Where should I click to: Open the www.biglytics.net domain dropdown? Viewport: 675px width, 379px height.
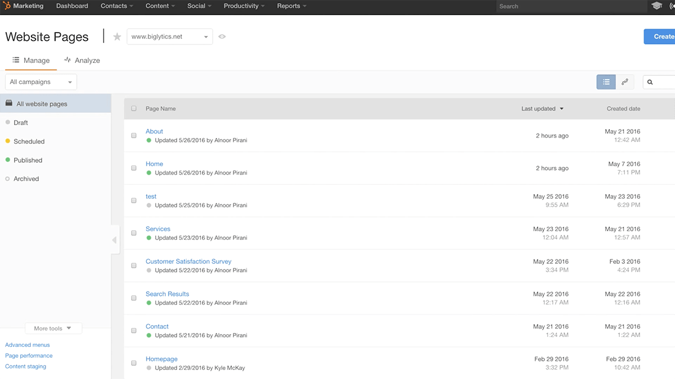tap(170, 36)
